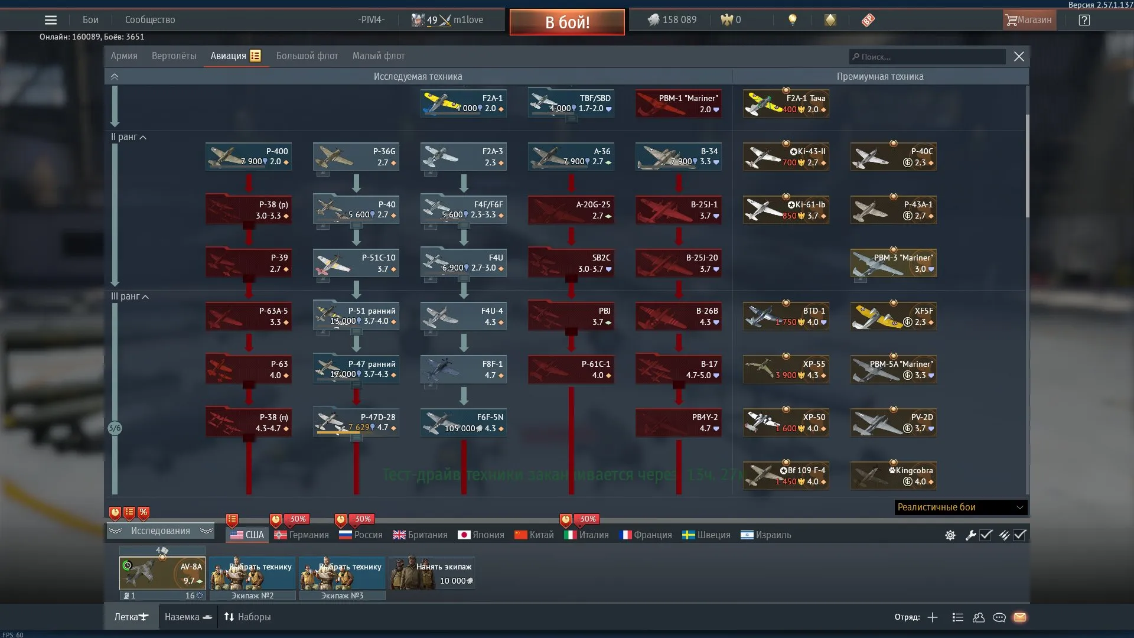
Task: Click the red percent badge above Исследования
Action: [144, 513]
